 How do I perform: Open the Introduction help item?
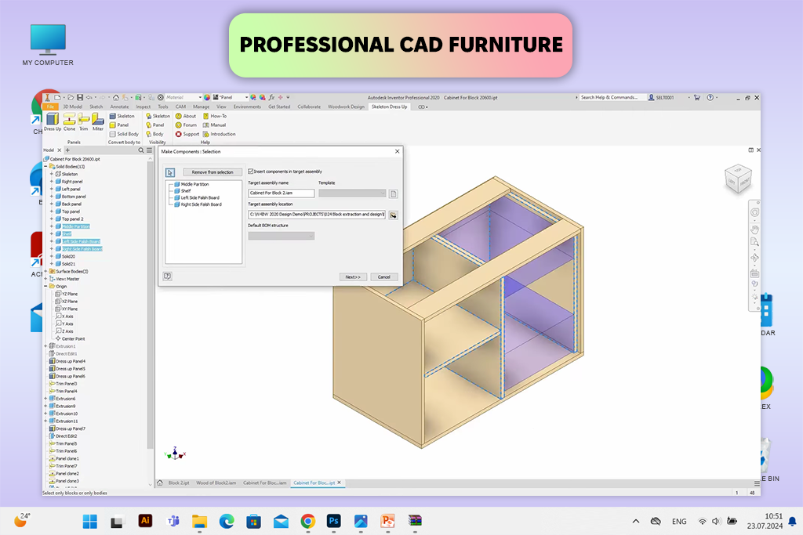(220, 134)
